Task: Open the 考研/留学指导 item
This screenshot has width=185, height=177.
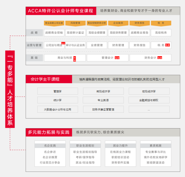Action: pos(85,157)
